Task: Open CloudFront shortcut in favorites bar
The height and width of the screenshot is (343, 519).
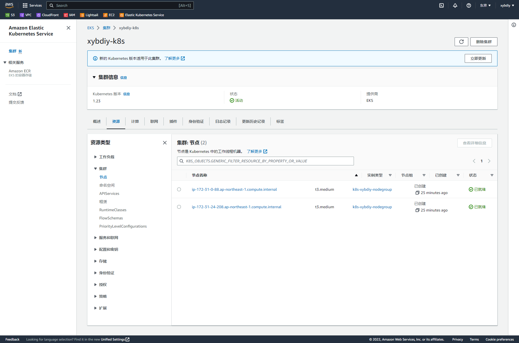Action: [x=48, y=15]
